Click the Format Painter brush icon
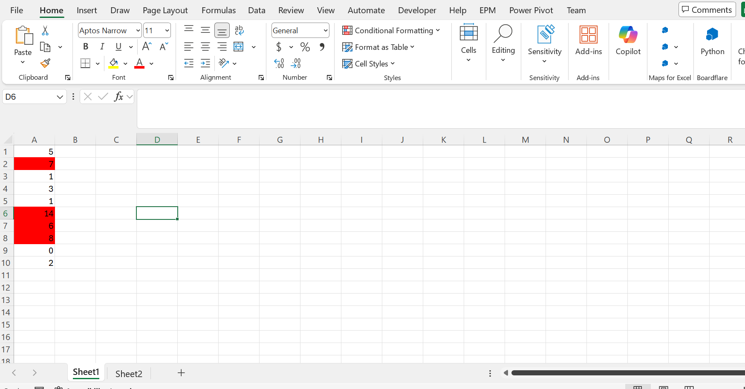The width and height of the screenshot is (745, 389). coord(45,63)
